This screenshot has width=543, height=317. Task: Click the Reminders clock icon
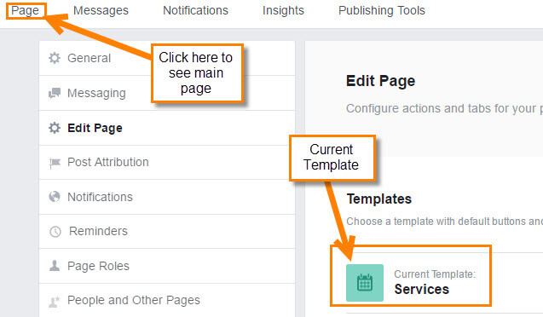tap(55, 232)
